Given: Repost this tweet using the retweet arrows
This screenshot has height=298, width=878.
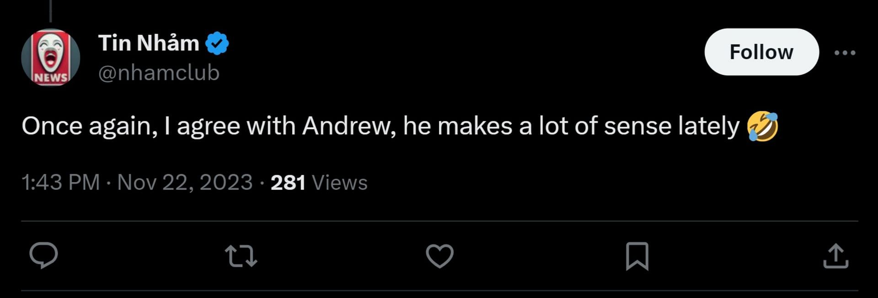Looking at the screenshot, I should (241, 256).
